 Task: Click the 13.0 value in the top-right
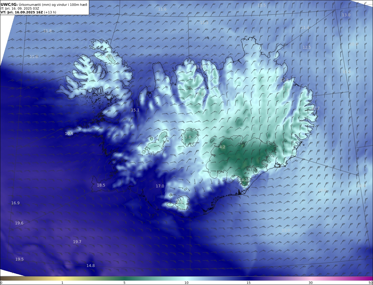pyautogui.click(x=346, y=15)
